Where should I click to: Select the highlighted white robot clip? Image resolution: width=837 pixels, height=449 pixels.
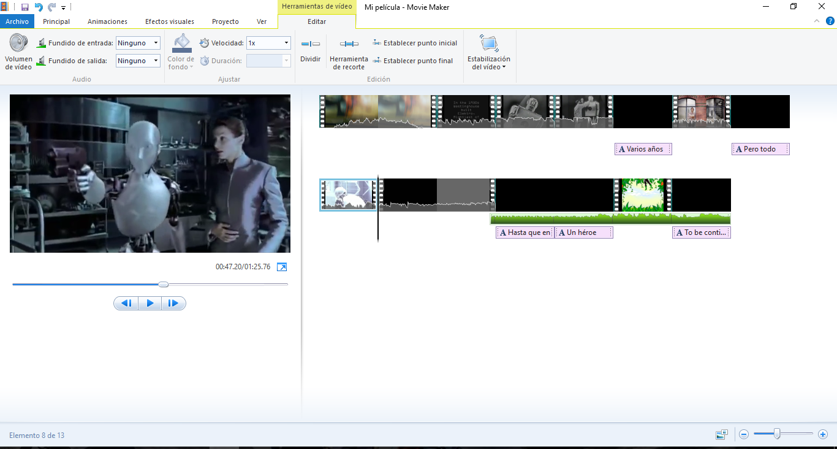tap(348, 195)
